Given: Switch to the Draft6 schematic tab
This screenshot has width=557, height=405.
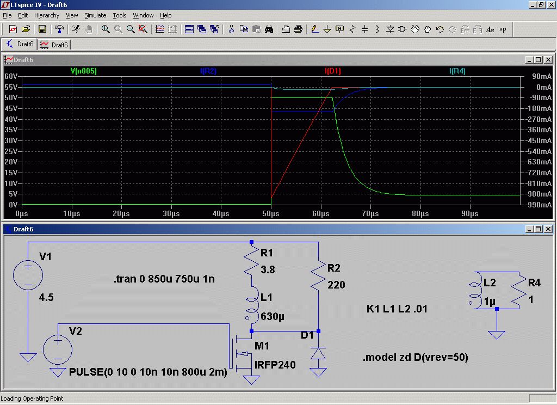Looking at the screenshot, I should [x=20, y=44].
